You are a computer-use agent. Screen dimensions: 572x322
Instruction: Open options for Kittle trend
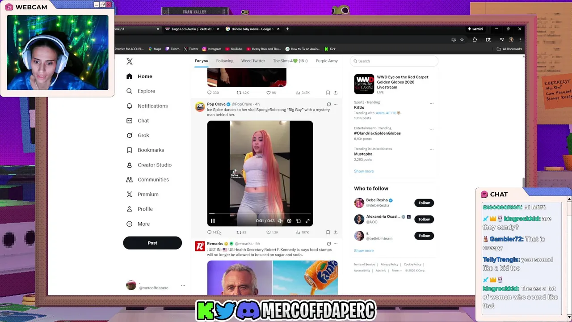click(x=432, y=103)
